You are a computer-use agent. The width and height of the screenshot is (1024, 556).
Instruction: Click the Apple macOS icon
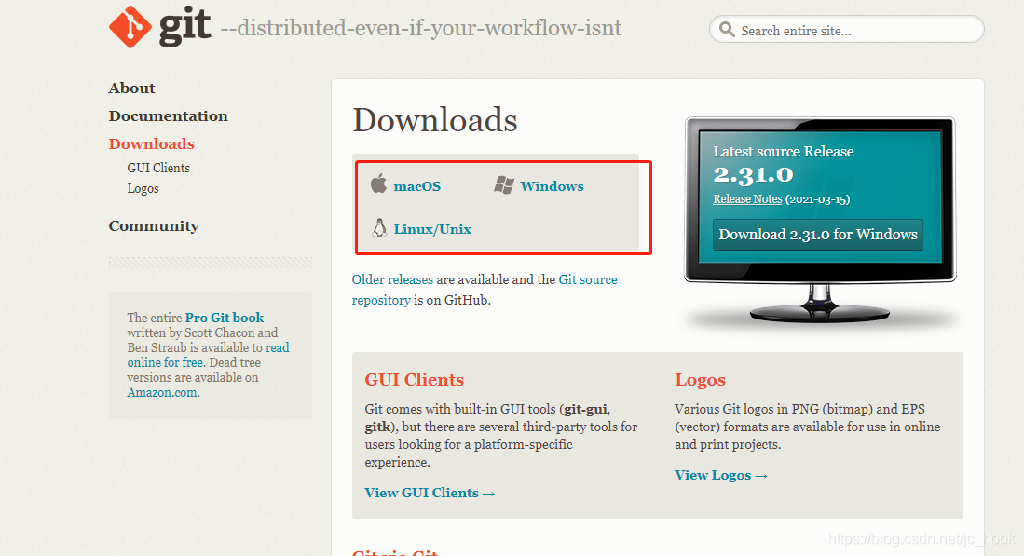pos(379,184)
